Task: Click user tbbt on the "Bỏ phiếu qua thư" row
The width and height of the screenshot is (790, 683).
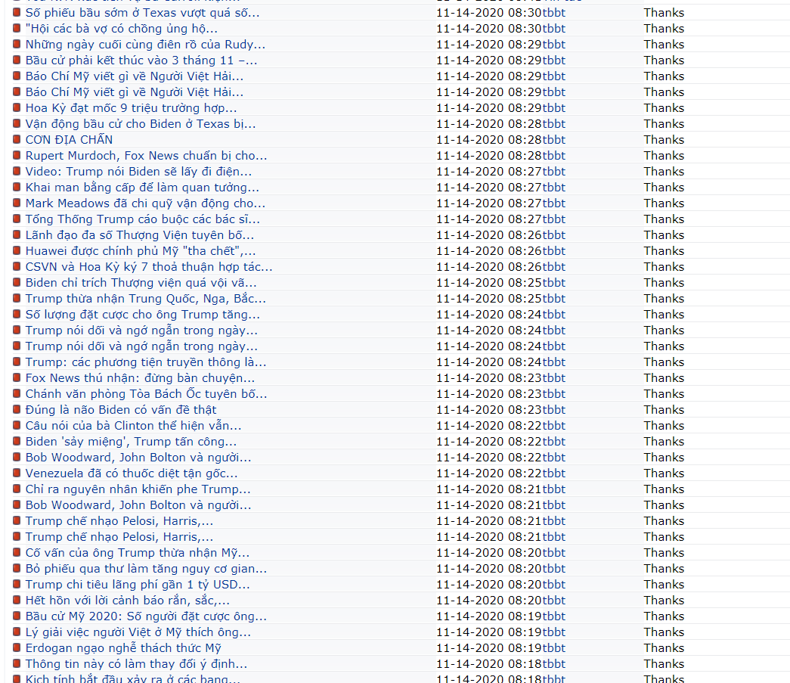Action: (x=549, y=569)
